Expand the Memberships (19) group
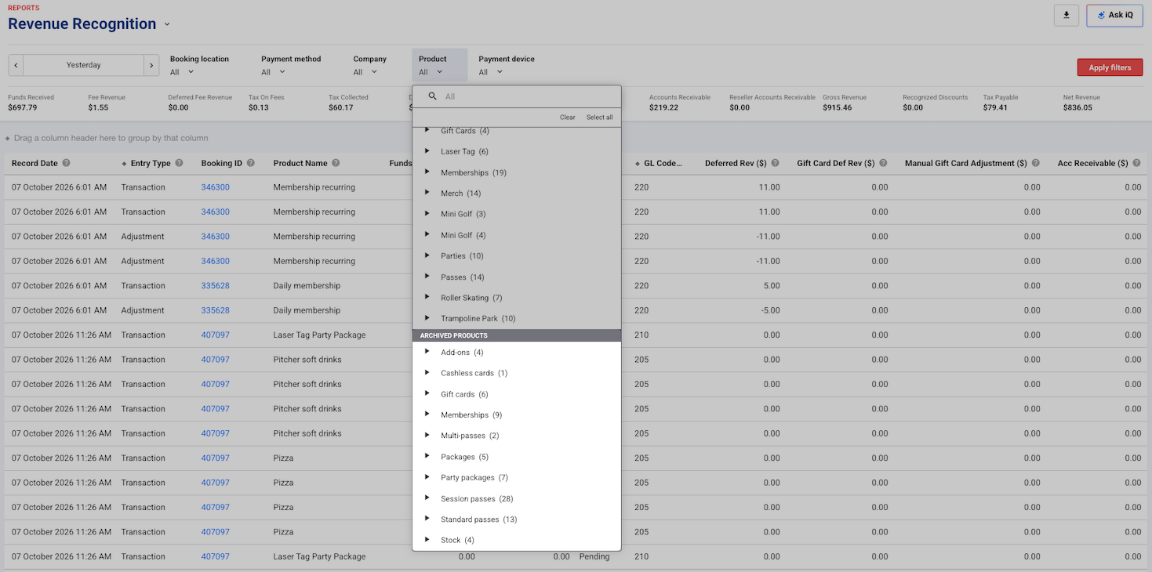Image resolution: width=1152 pixels, height=572 pixels. 427,172
